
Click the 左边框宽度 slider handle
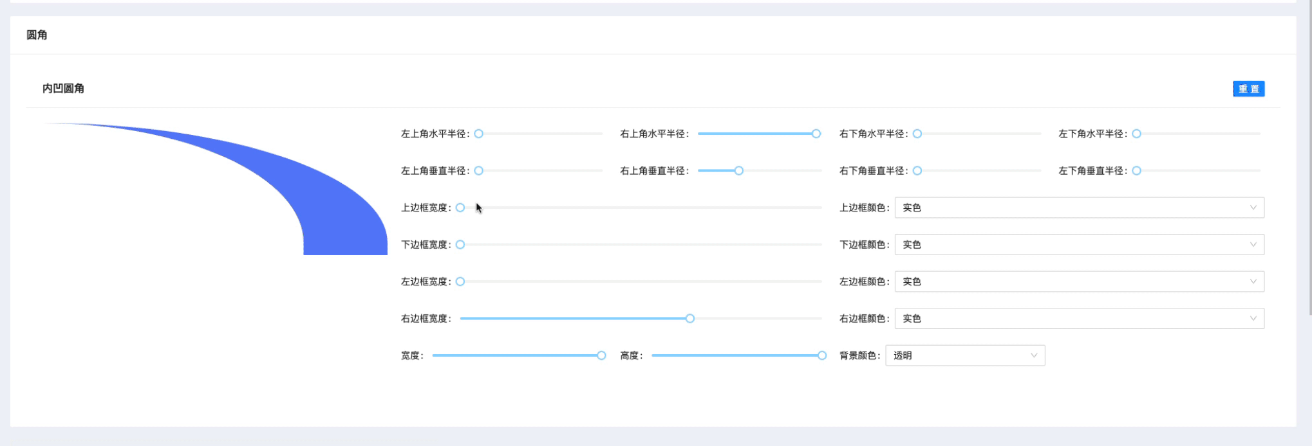tap(460, 281)
